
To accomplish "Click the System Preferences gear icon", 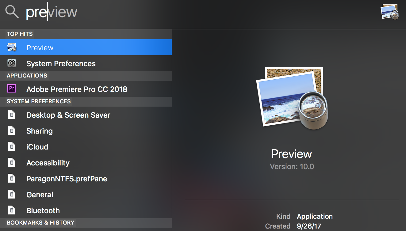I will pyautogui.click(x=12, y=63).
